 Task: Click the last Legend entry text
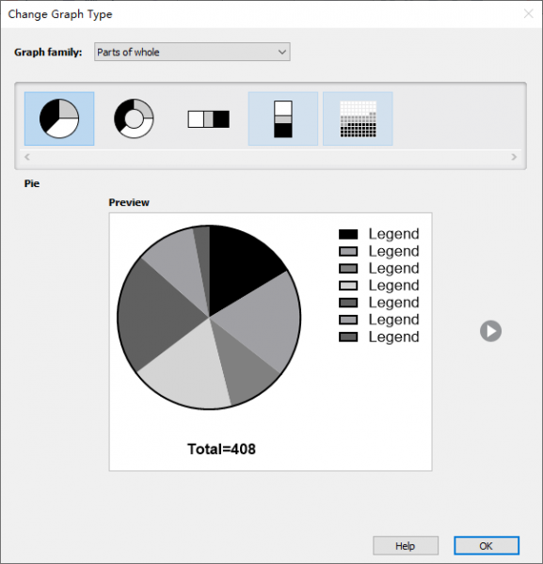(x=394, y=337)
